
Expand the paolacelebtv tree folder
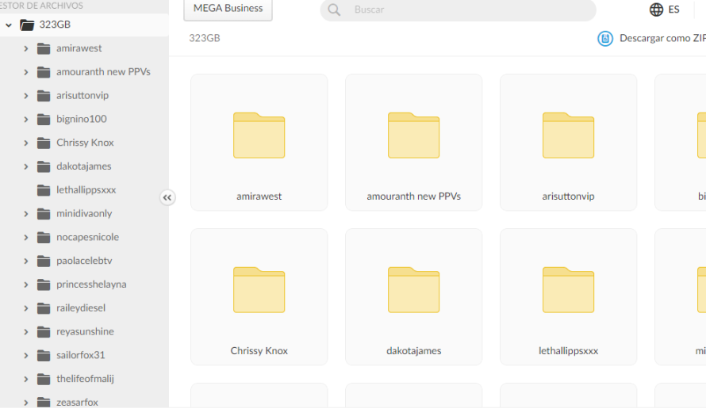25,261
